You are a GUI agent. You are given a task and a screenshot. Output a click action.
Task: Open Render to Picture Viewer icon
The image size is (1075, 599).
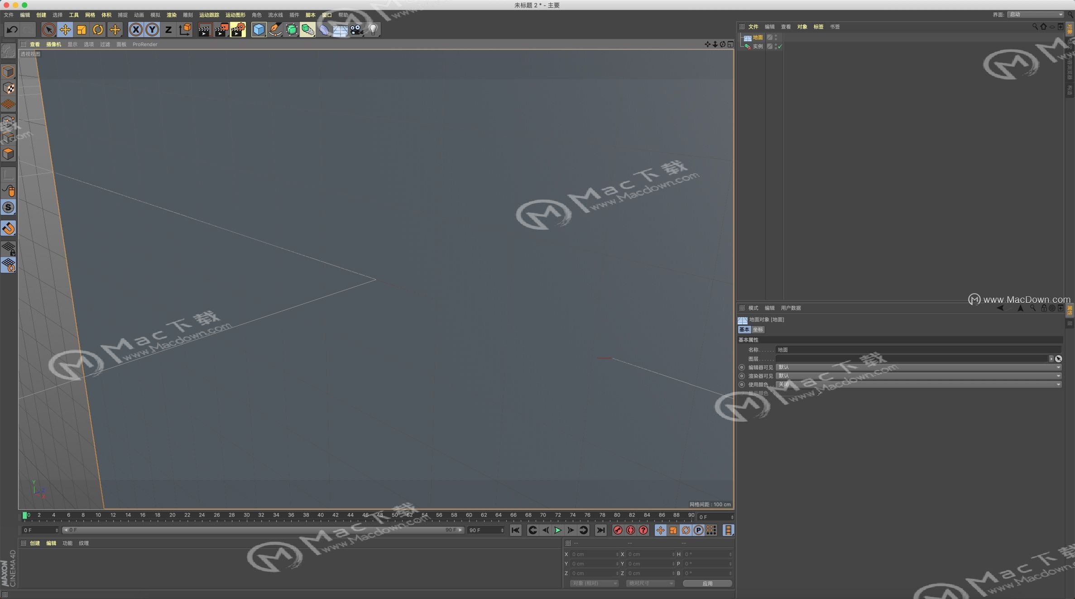coord(221,30)
